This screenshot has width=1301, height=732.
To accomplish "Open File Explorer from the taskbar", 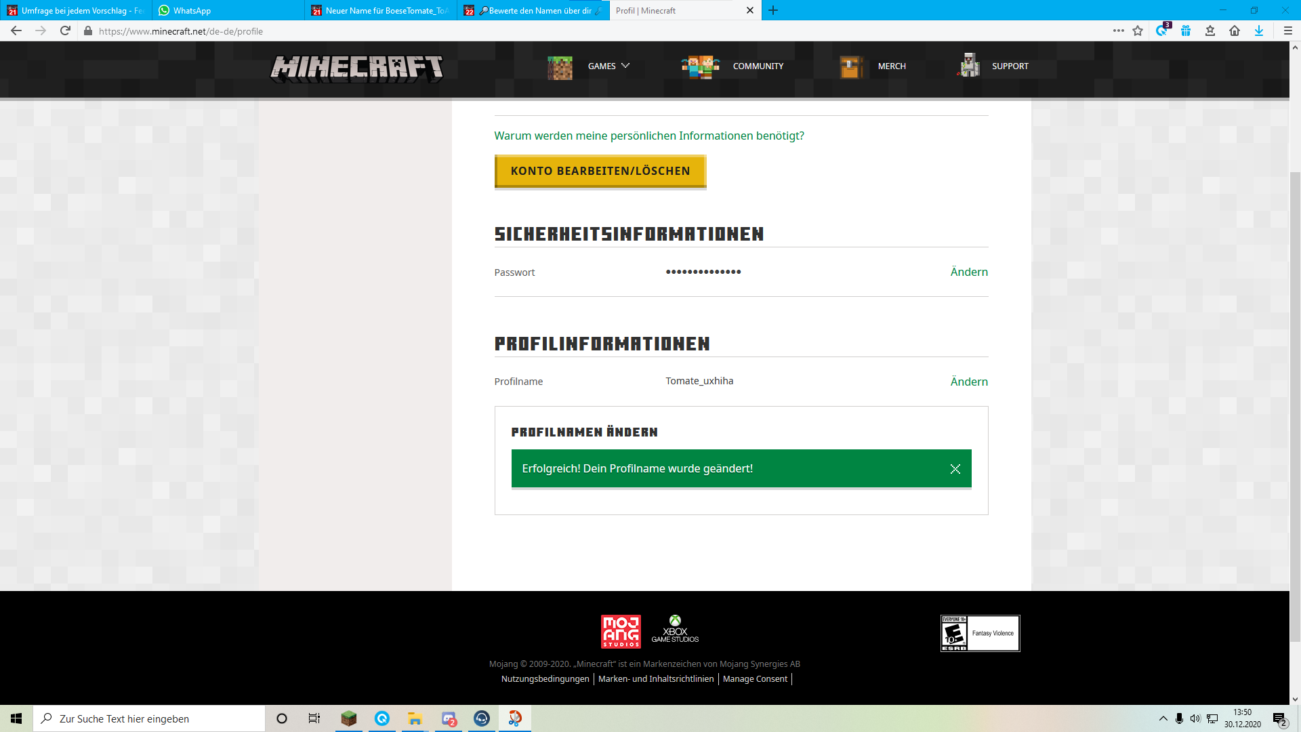I will coord(415,718).
